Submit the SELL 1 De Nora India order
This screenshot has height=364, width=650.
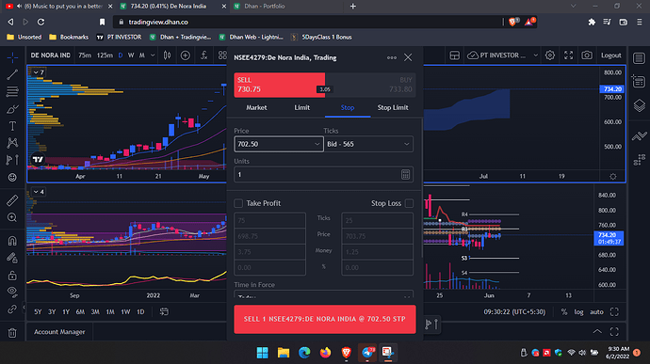(325, 319)
